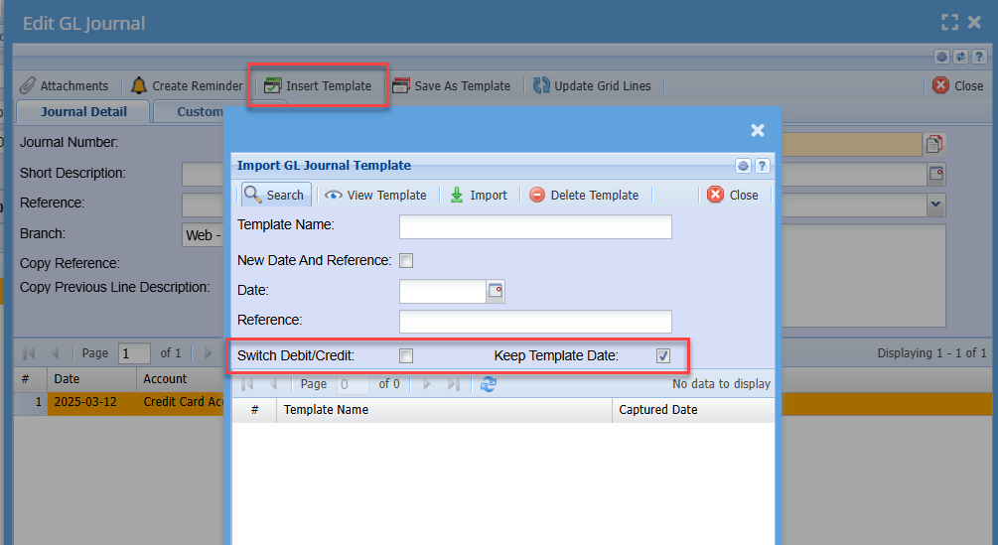The width and height of the screenshot is (998, 545).
Task: Click the Short Description input field
Action: click(203, 175)
